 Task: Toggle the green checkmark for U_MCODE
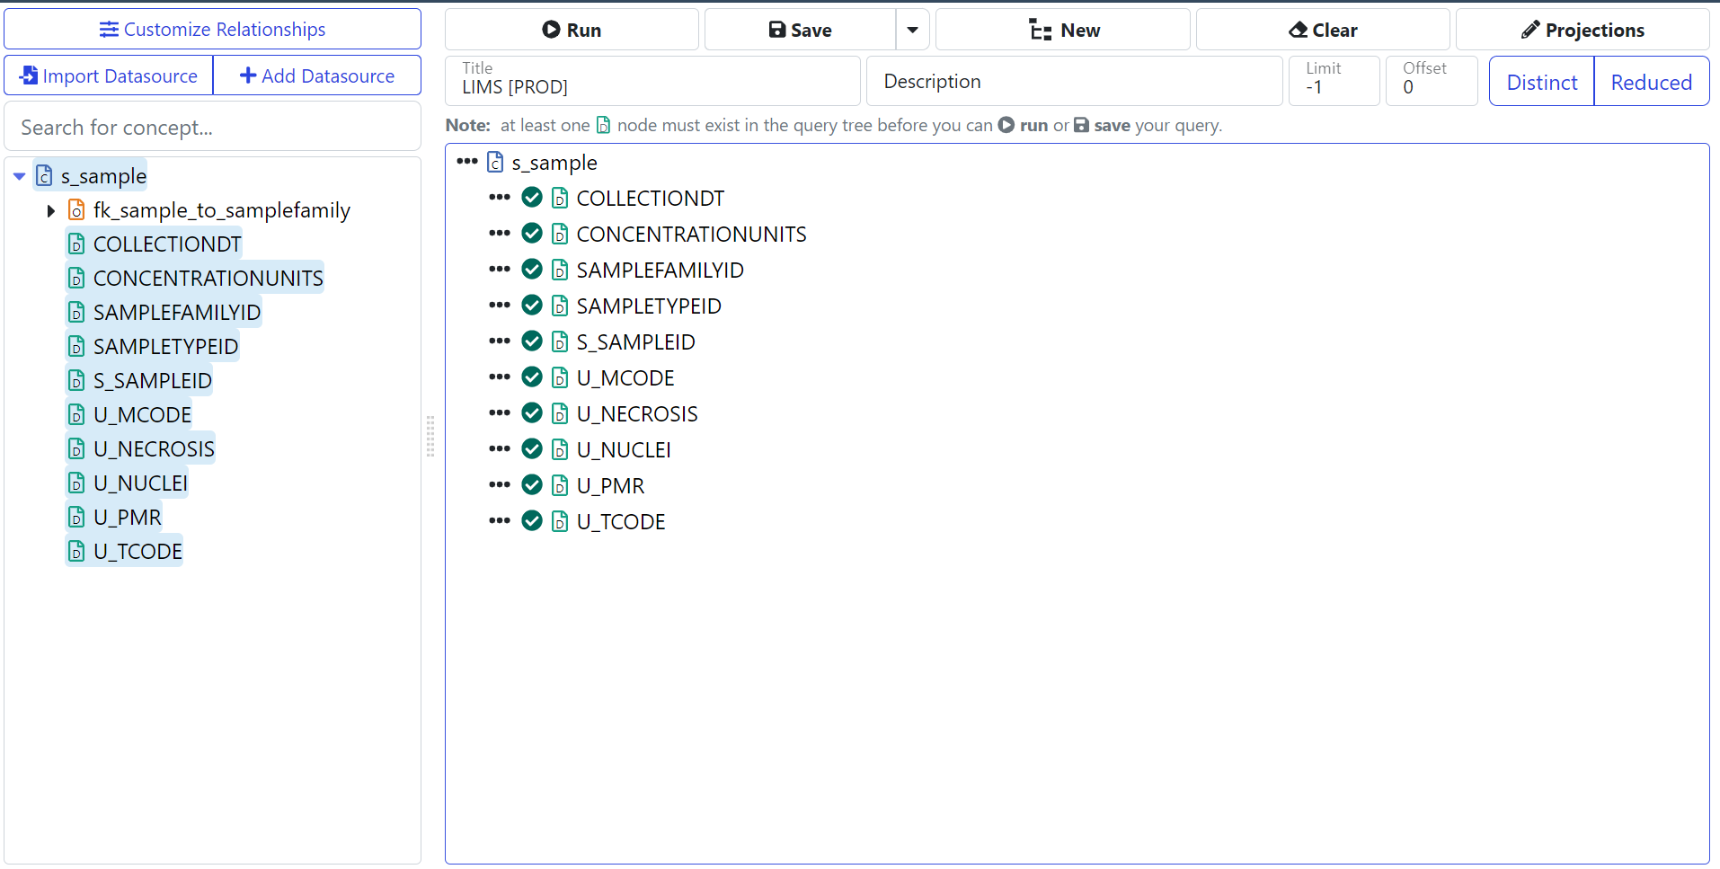click(532, 377)
